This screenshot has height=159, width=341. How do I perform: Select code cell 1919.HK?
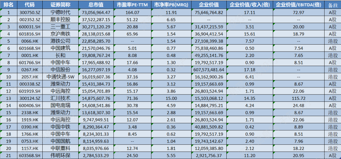30,120
